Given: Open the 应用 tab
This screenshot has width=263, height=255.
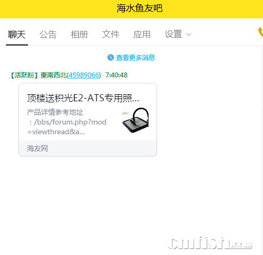Looking at the screenshot, I should (142, 34).
